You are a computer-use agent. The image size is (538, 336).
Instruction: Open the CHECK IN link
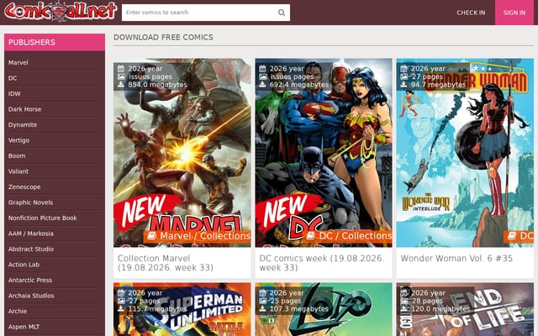pyautogui.click(x=471, y=13)
